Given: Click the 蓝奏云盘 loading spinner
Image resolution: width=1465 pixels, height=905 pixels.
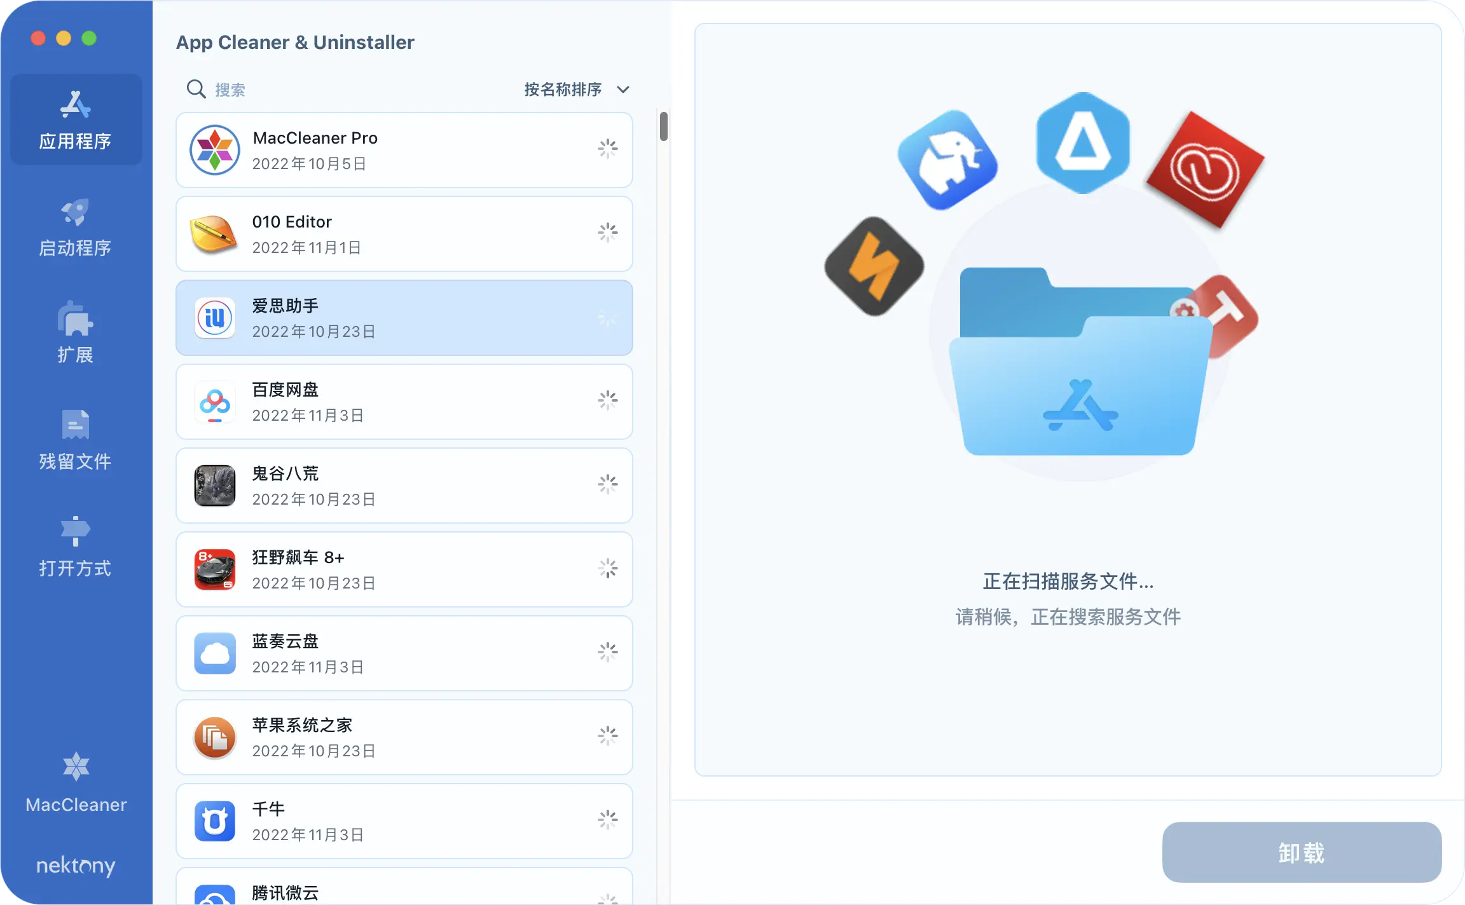Looking at the screenshot, I should click(608, 652).
